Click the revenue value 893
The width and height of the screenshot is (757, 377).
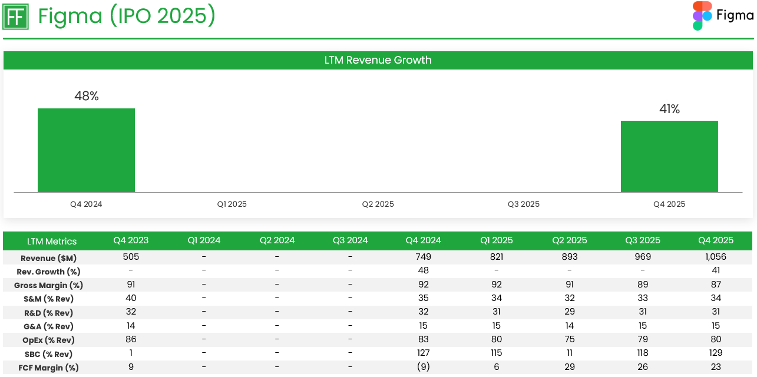(569, 257)
